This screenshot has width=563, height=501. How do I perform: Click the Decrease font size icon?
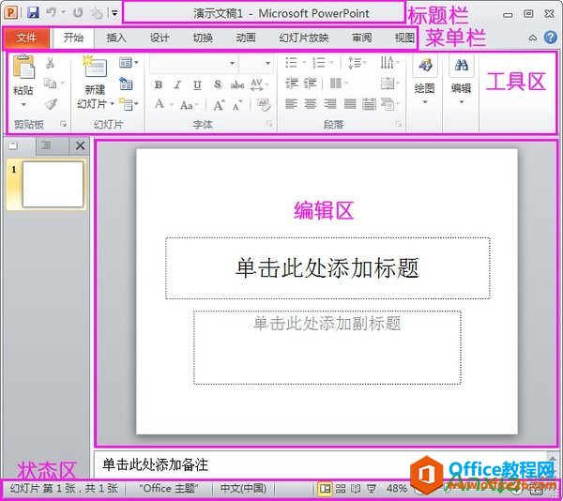click(x=237, y=105)
